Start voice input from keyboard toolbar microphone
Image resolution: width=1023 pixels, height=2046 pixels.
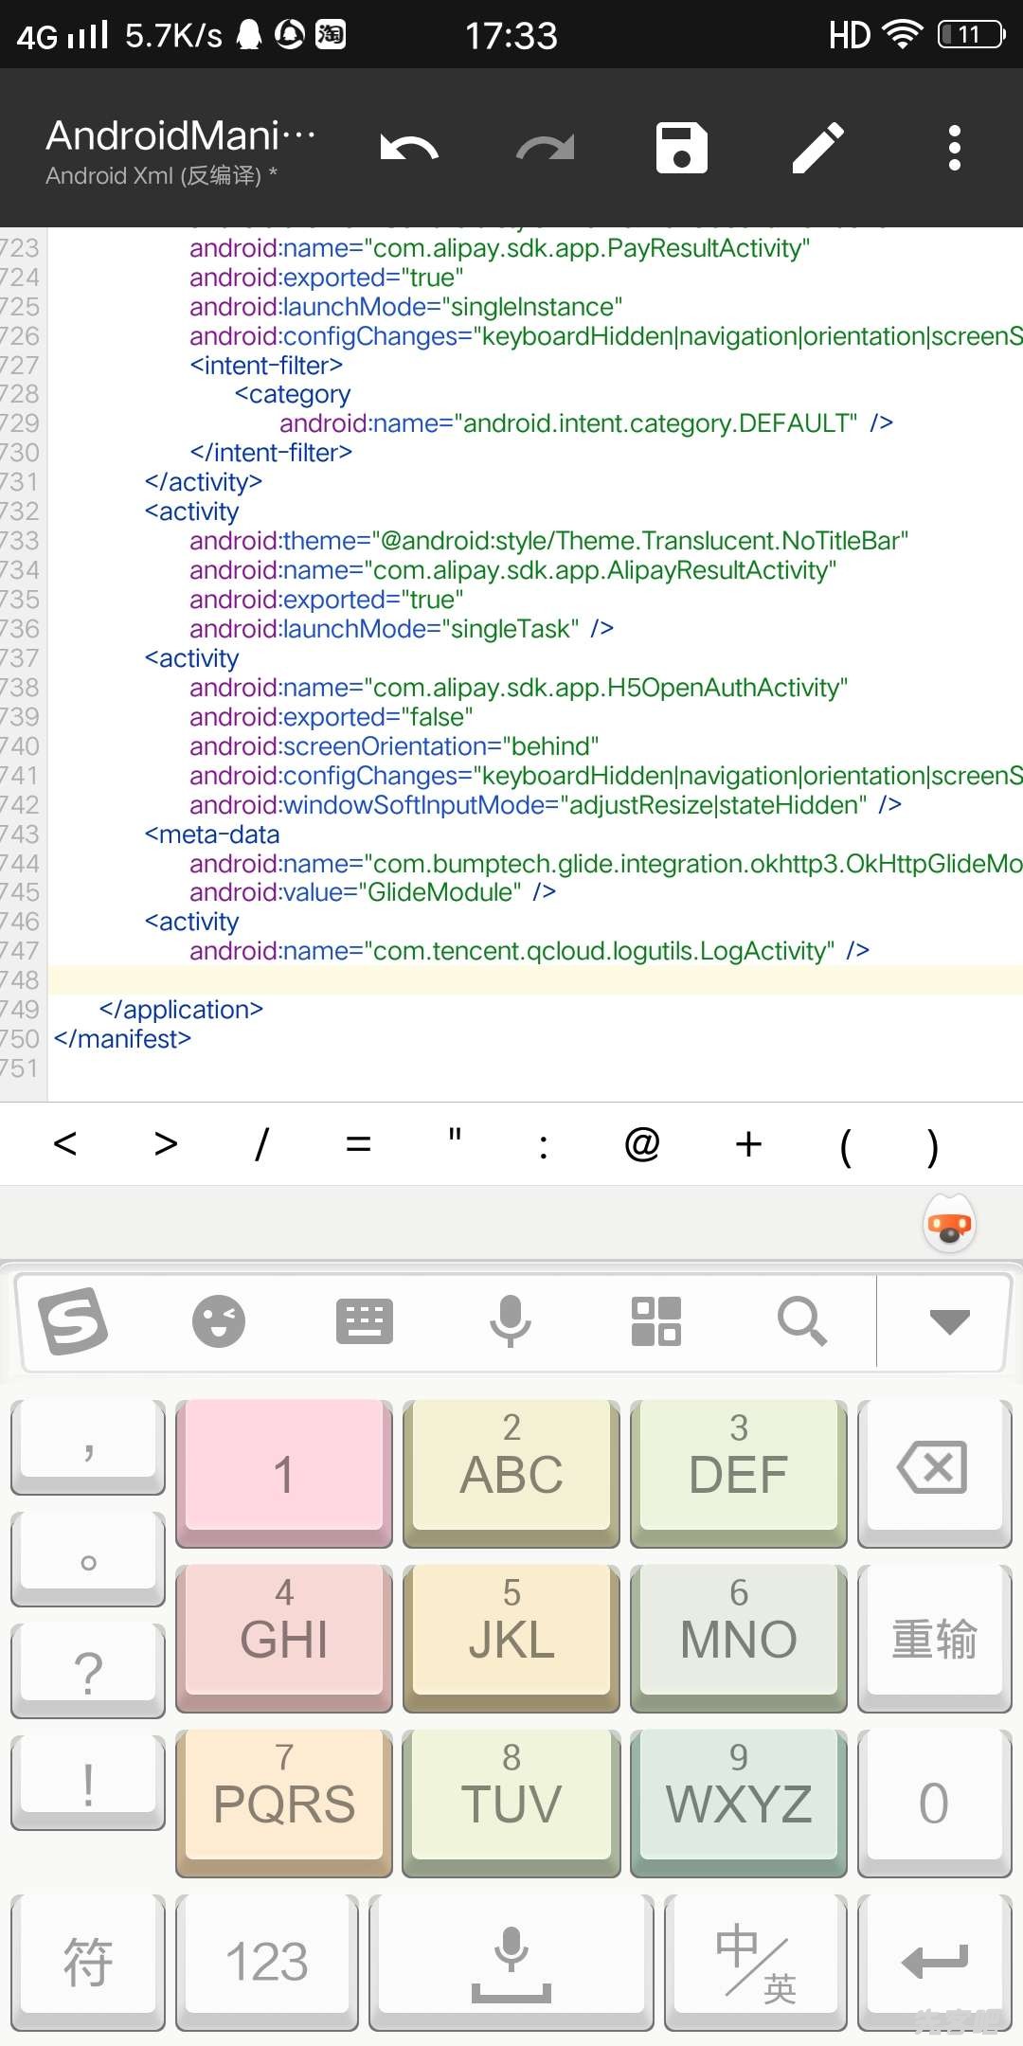[x=511, y=1321]
